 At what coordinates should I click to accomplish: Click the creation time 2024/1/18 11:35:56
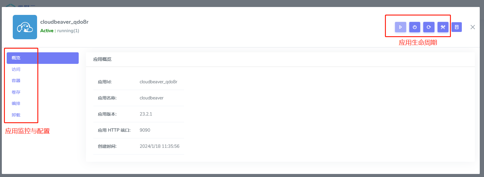(160, 146)
